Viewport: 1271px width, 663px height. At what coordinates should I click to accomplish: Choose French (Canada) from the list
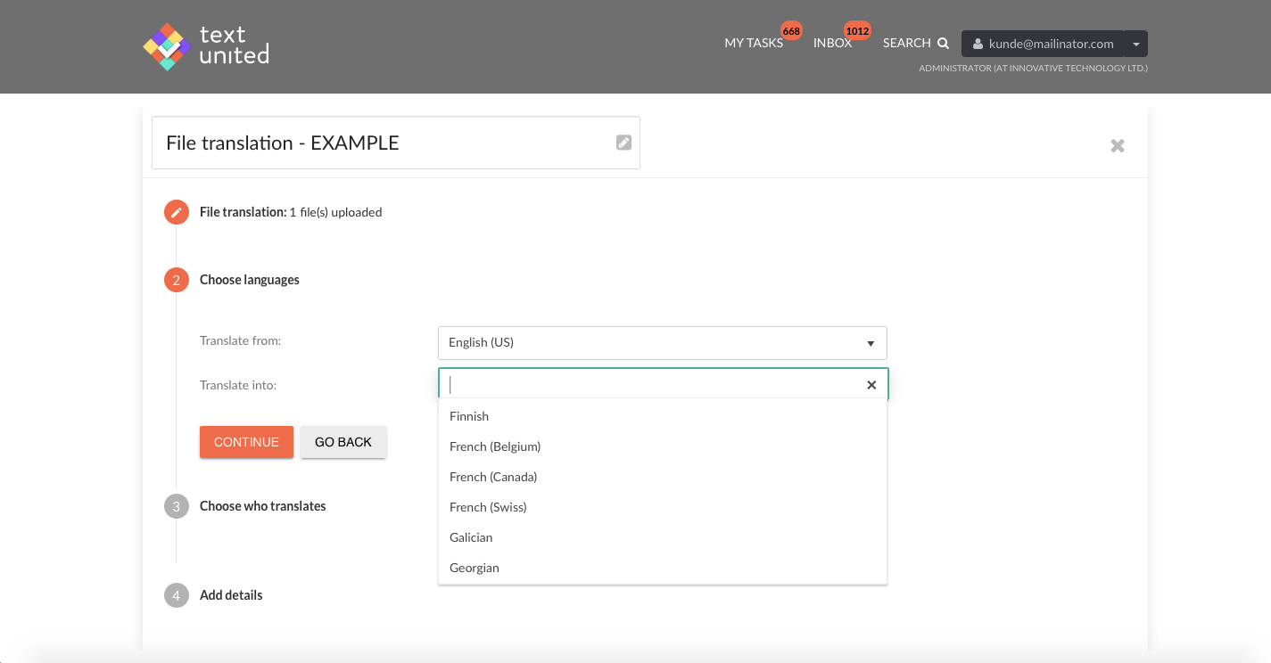click(493, 477)
